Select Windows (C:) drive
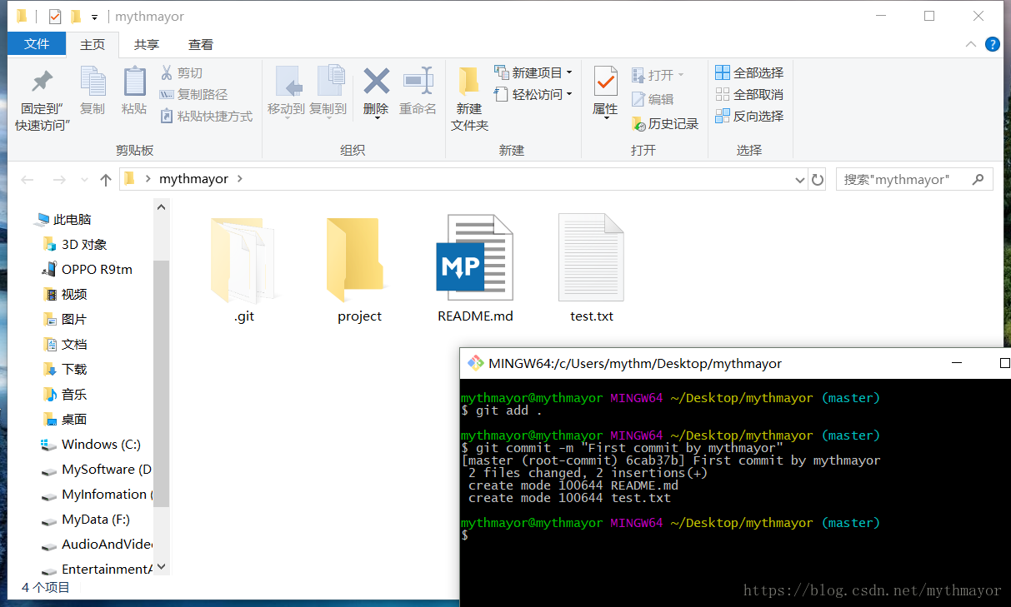Image resolution: width=1011 pixels, height=607 pixels. point(92,445)
